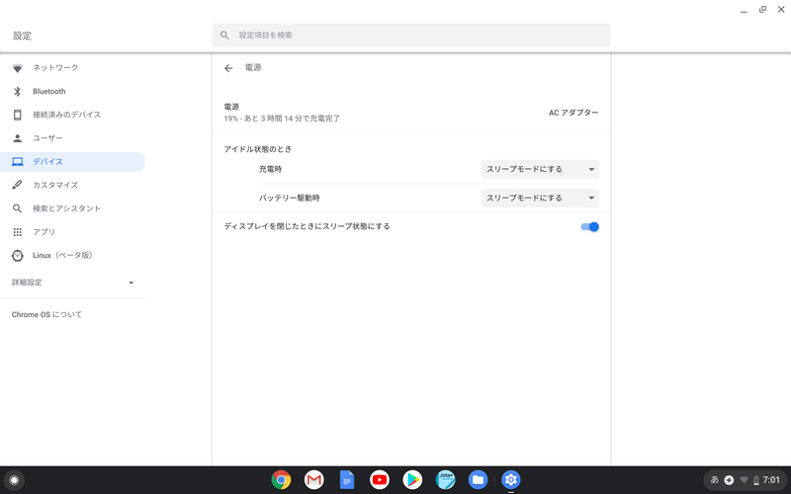Image resolution: width=791 pixels, height=494 pixels.
Task: Click the 設定 title text
Action: click(x=22, y=36)
